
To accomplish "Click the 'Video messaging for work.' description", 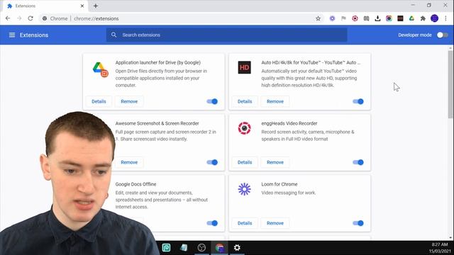I will (x=289, y=193).
